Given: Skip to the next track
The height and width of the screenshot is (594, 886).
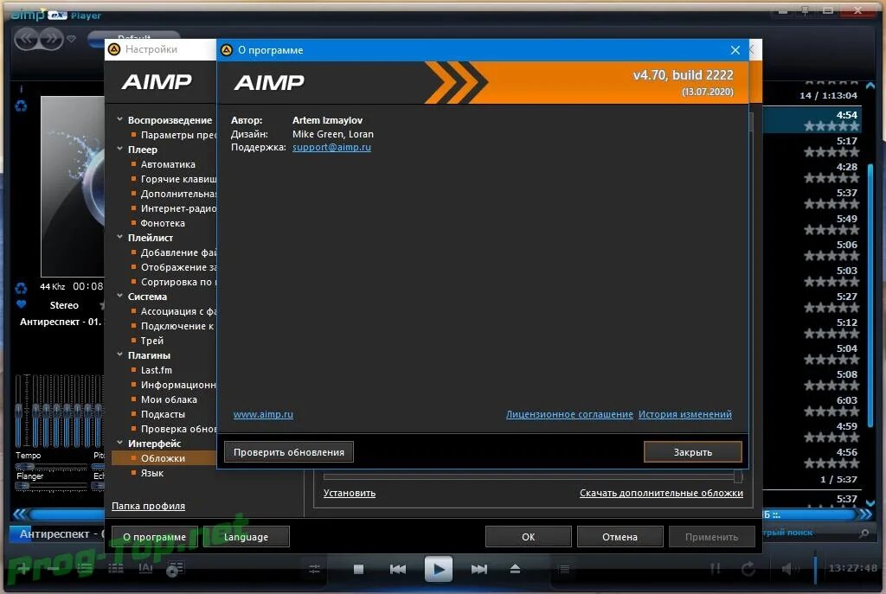Looking at the screenshot, I should [x=479, y=569].
